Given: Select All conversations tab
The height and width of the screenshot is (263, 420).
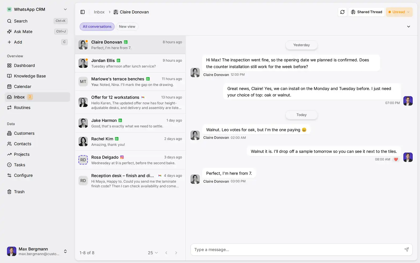Looking at the screenshot, I should (97, 27).
